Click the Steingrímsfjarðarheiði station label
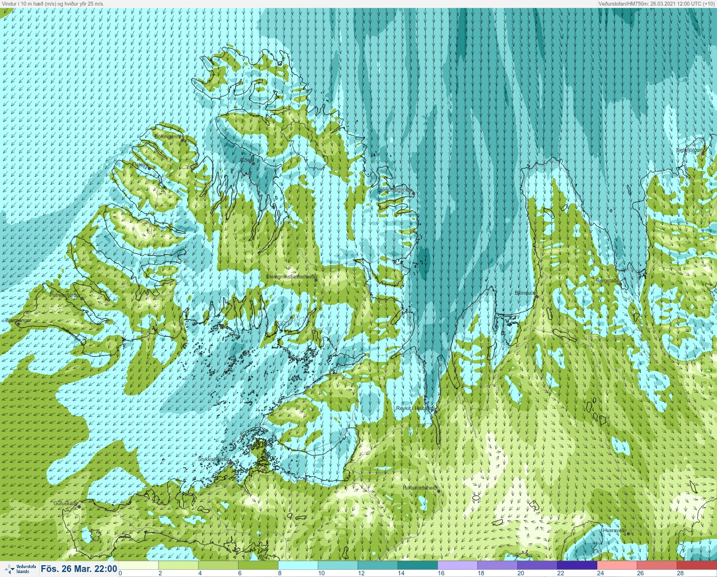Image resolution: width=717 pixels, height=577 pixels. (x=292, y=277)
